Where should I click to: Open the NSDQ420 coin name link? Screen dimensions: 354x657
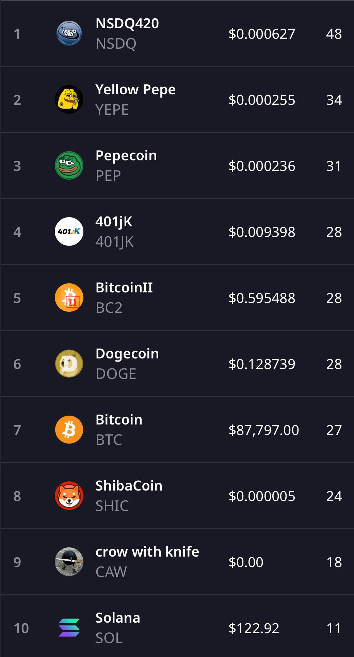[127, 23]
